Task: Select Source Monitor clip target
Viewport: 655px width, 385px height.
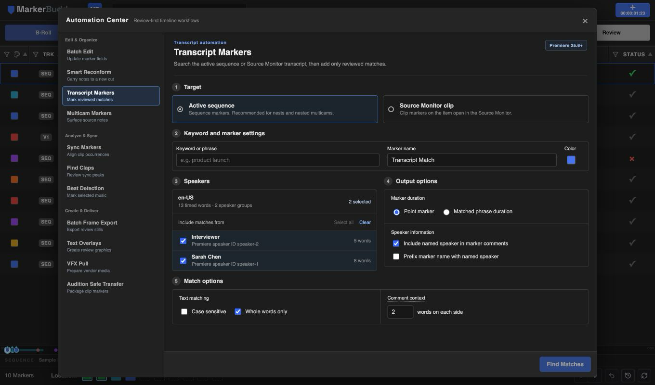Action: 485,109
